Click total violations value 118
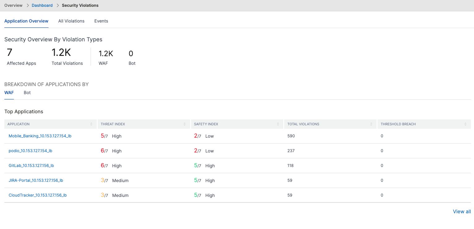The width and height of the screenshot is (474, 229). pyautogui.click(x=291, y=165)
